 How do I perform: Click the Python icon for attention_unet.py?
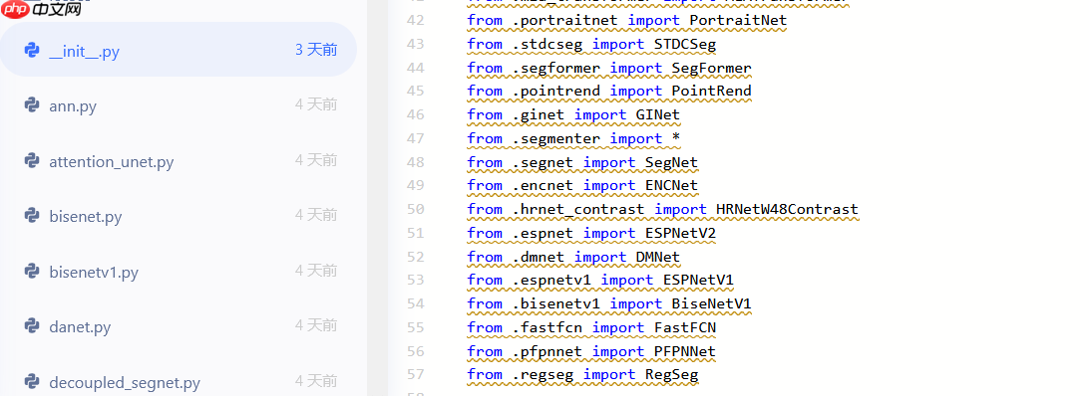[31, 161]
